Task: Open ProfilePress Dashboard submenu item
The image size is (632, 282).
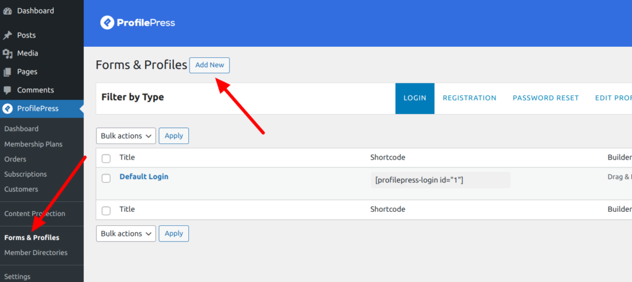Action: 22,129
